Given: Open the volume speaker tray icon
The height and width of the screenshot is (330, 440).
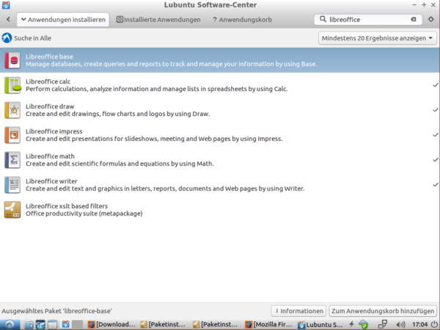Looking at the screenshot, I should point(401,325).
